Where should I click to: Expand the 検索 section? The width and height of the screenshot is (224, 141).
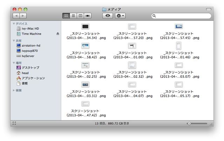click(14, 90)
